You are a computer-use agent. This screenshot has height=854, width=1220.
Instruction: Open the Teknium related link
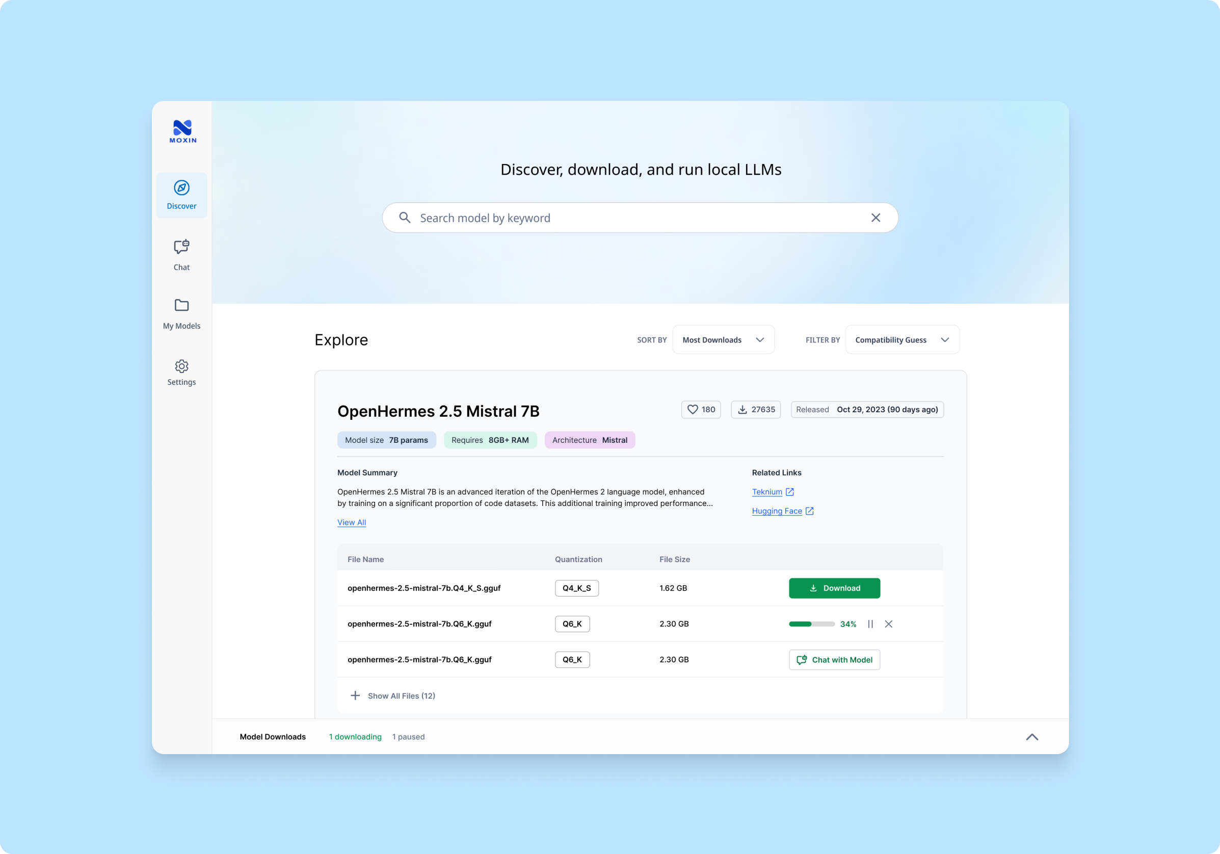[767, 492]
